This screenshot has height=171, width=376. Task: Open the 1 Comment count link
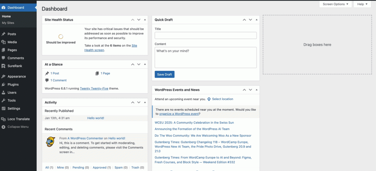click(58, 80)
